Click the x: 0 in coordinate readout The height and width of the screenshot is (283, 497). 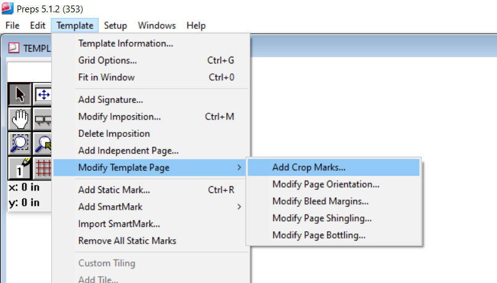pos(24,187)
